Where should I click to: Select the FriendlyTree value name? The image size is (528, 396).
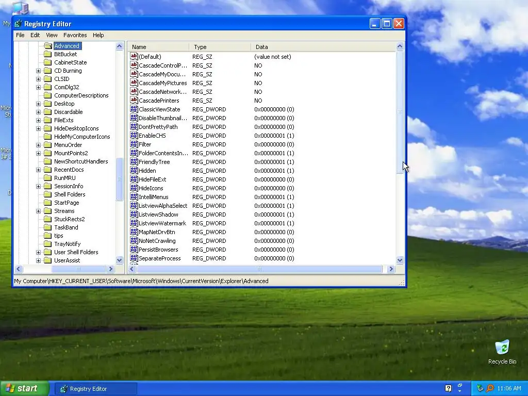[x=154, y=162]
